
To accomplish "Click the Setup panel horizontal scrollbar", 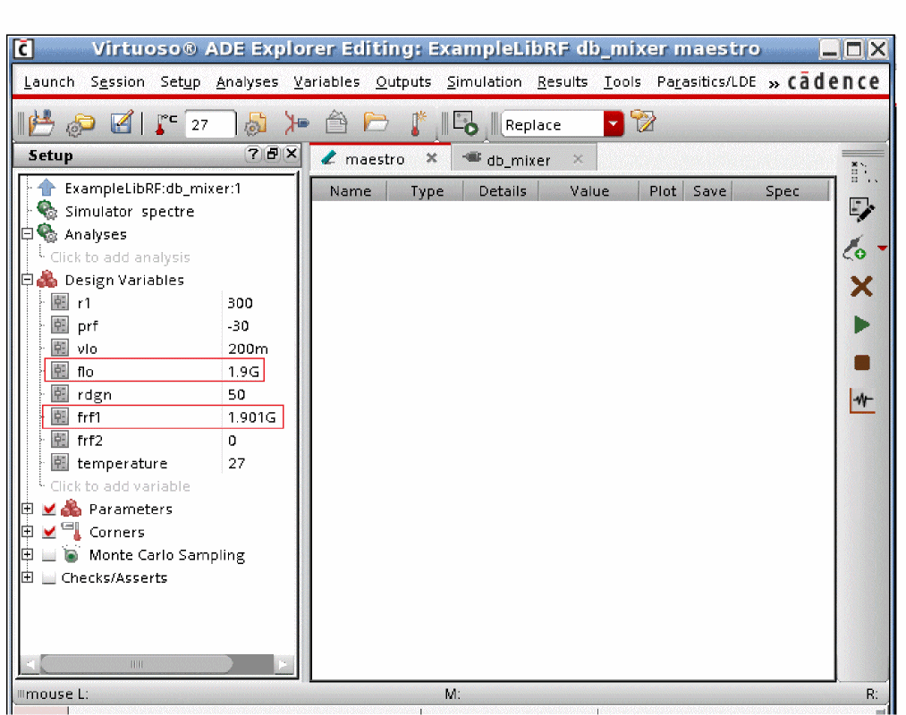I will point(136,664).
